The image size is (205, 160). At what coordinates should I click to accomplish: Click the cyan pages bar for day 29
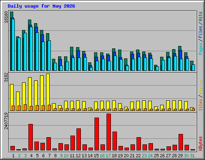181,65
